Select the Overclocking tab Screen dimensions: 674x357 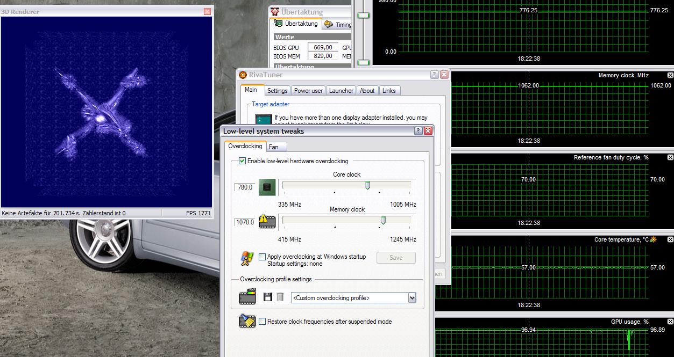tap(245, 146)
